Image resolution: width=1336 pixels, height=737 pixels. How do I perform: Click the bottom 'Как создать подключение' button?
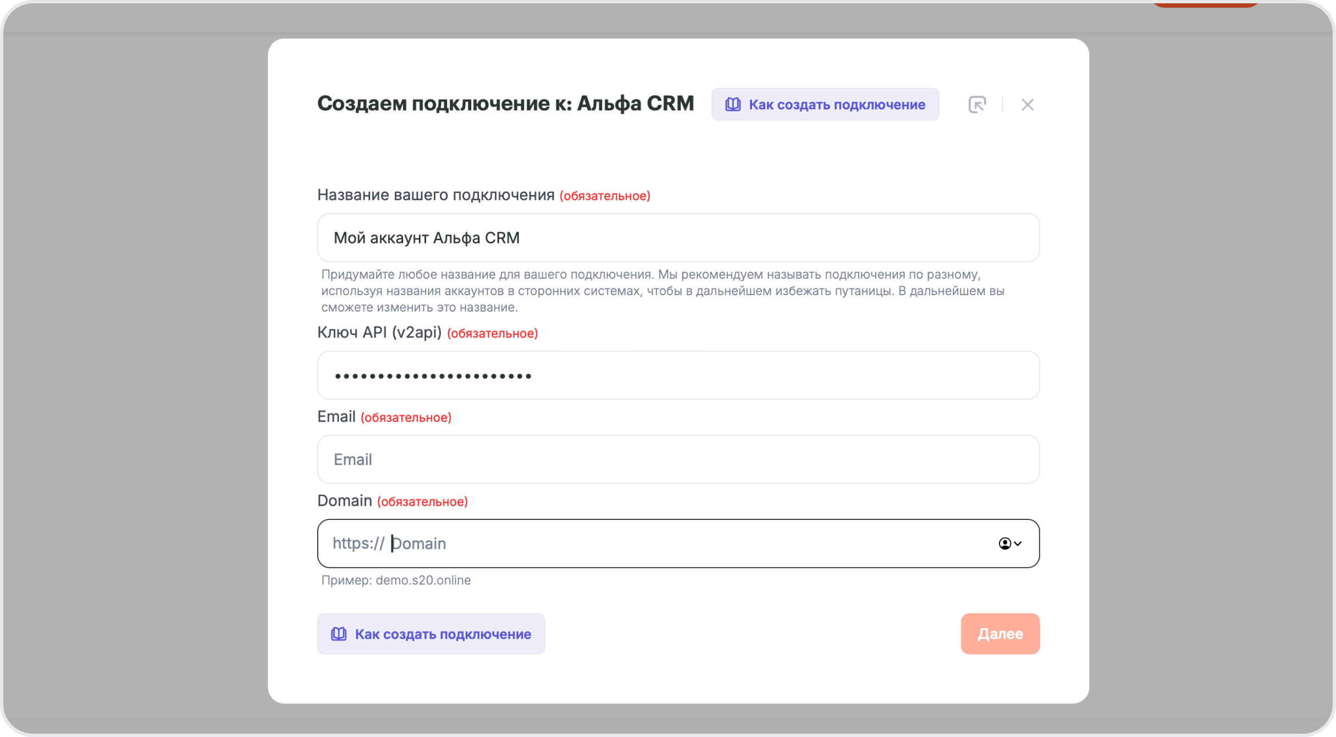click(x=430, y=634)
